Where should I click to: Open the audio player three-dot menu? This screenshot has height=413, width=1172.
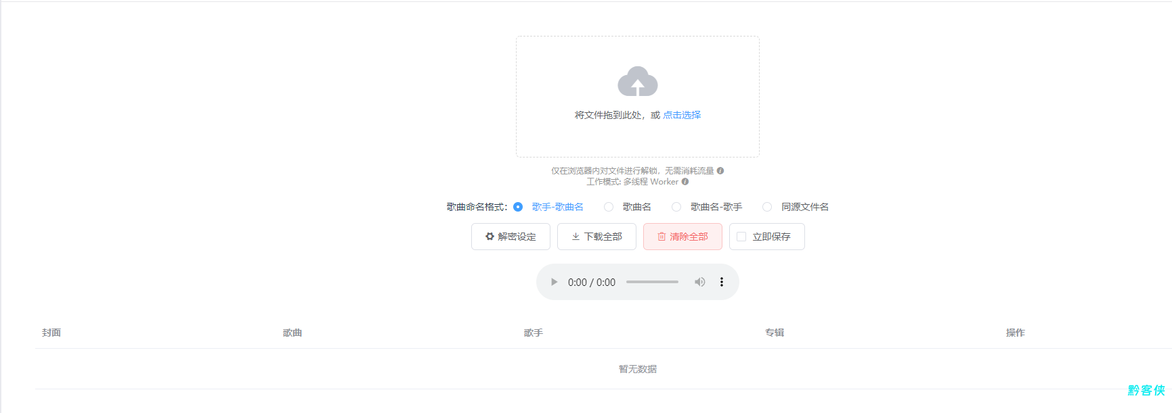pos(722,282)
